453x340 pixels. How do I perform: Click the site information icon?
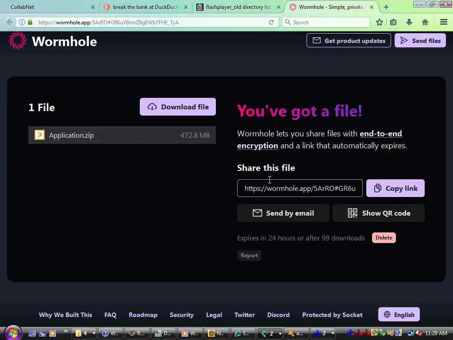[x=22, y=22]
